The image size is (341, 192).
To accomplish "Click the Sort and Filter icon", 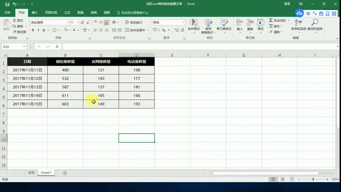I will pyautogui.click(x=298, y=22).
